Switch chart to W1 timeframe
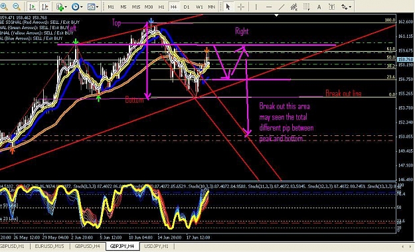This screenshot has height=252, width=415. [x=199, y=7]
